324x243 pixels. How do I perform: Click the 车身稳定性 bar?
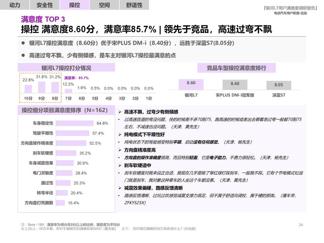point(75,123)
